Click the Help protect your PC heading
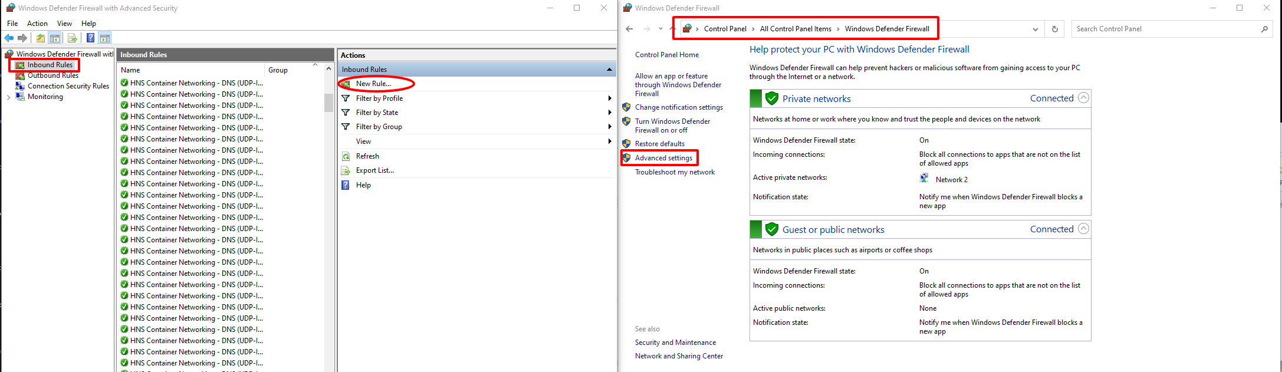The width and height of the screenshot is (1282, 372). (859, 50)
